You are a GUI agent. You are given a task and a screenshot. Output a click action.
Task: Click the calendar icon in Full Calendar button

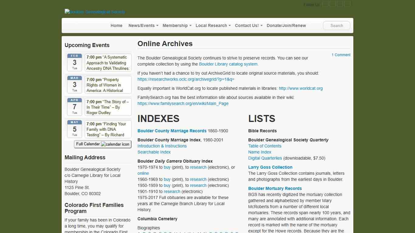115,144
